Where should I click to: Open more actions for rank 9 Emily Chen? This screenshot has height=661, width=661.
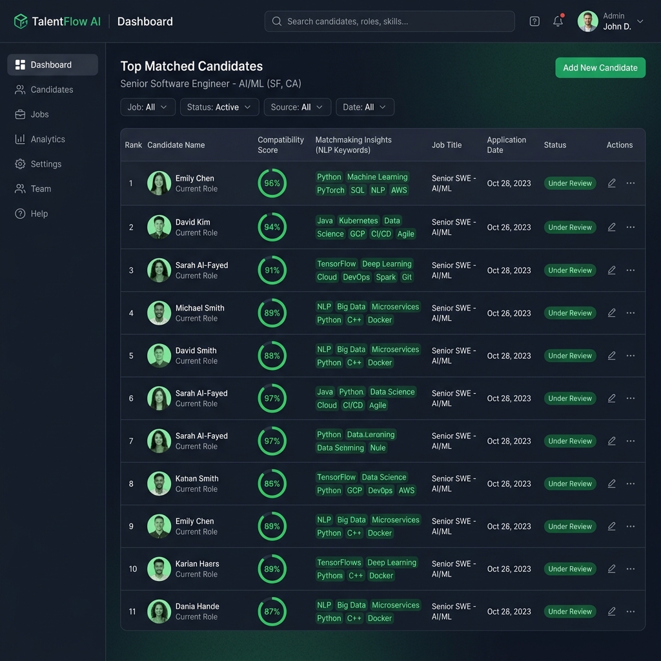pyautogui.click(x=631, y=526)
